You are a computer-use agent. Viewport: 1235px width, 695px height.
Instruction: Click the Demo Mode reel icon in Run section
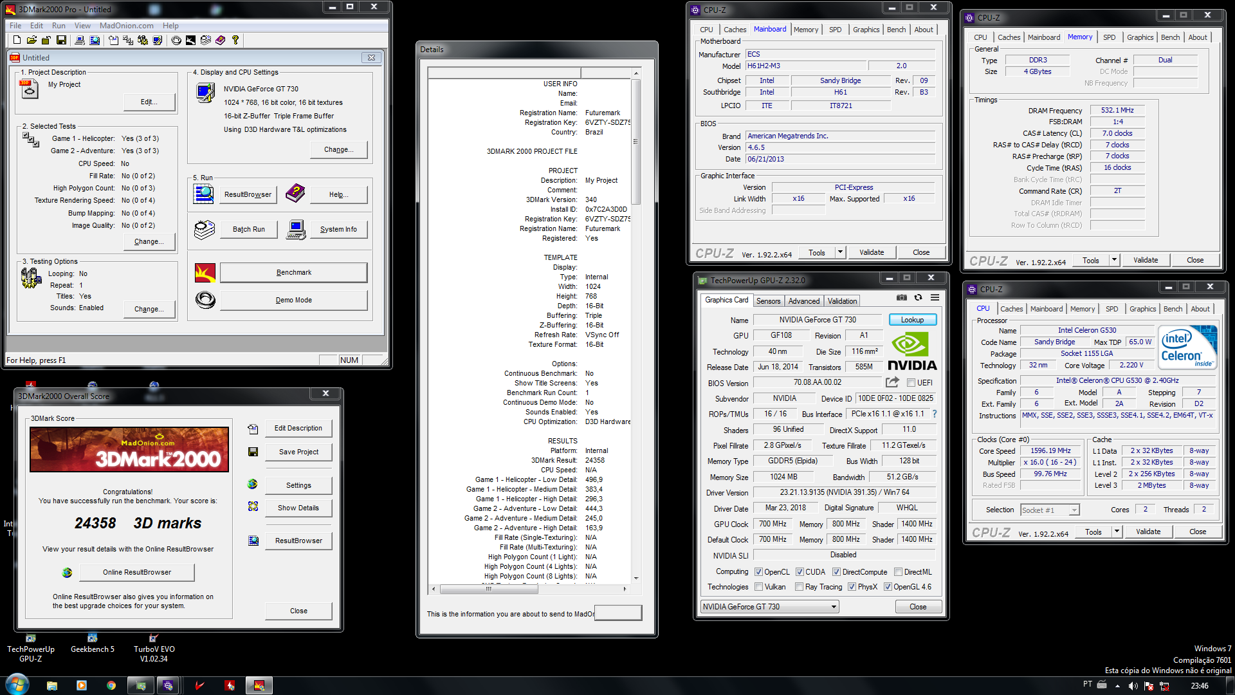(x=205, y=300)
